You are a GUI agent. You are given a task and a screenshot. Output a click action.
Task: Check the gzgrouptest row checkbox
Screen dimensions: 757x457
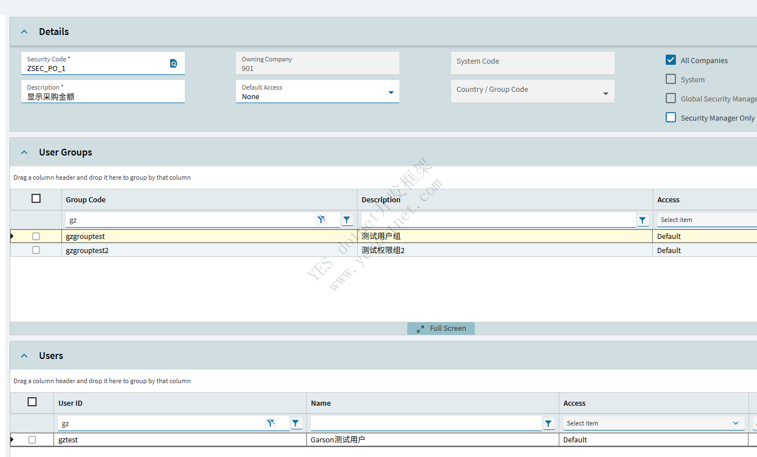36,237
